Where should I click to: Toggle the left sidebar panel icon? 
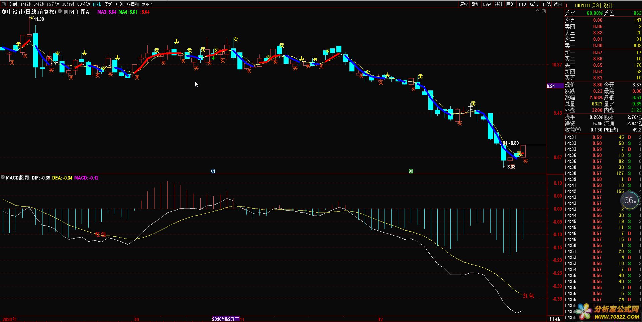pyautogui.click(x=4, y=4)
